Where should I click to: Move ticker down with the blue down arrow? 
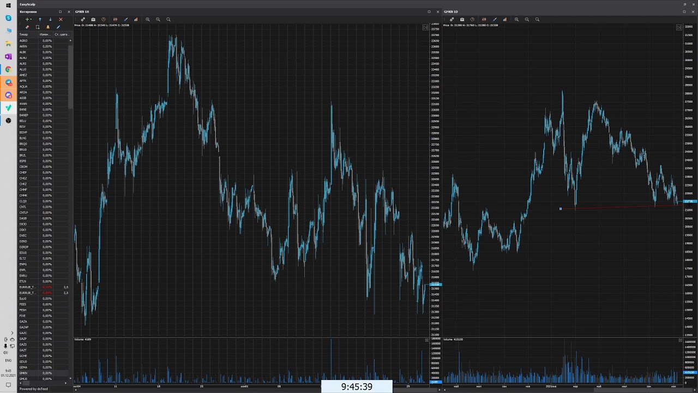pos(50,20)
